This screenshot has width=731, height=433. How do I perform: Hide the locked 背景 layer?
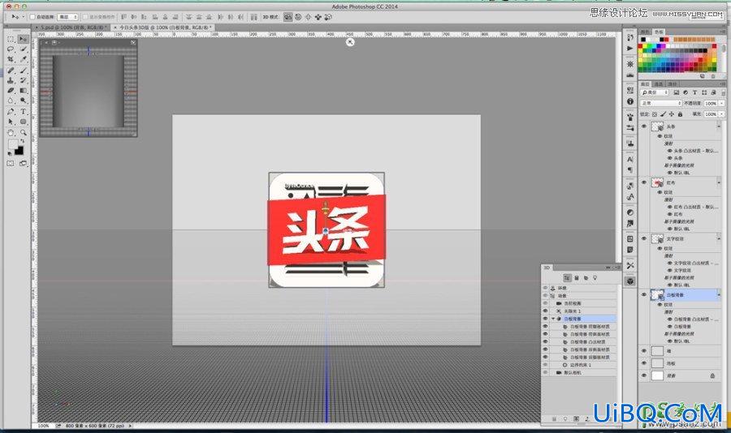click(x=644, y=375)
